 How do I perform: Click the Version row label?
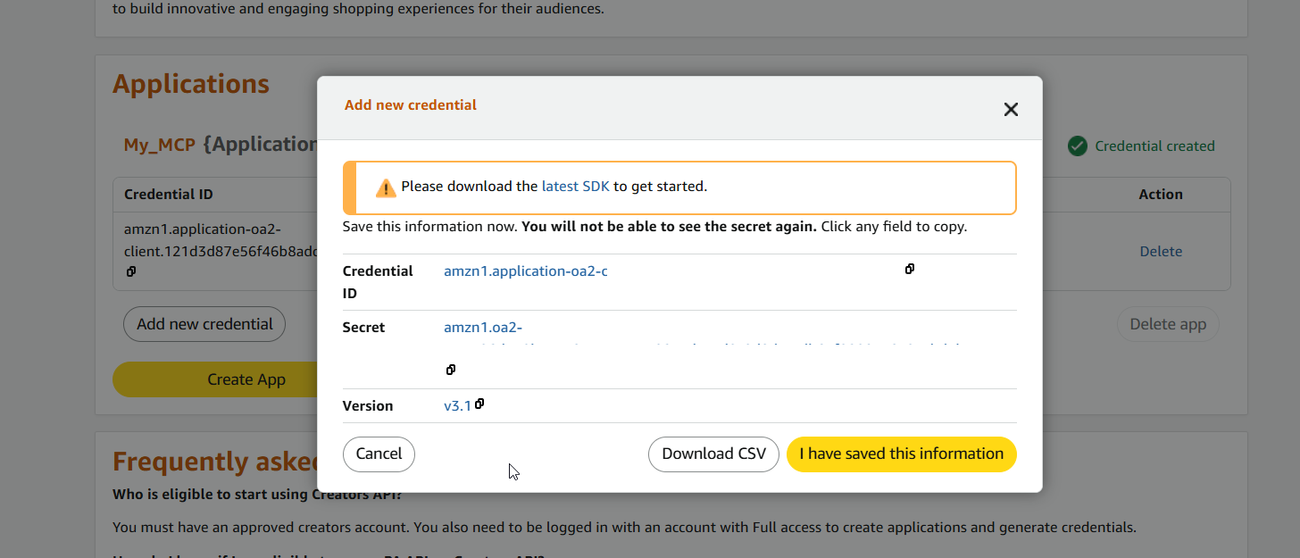coord(368,405)
